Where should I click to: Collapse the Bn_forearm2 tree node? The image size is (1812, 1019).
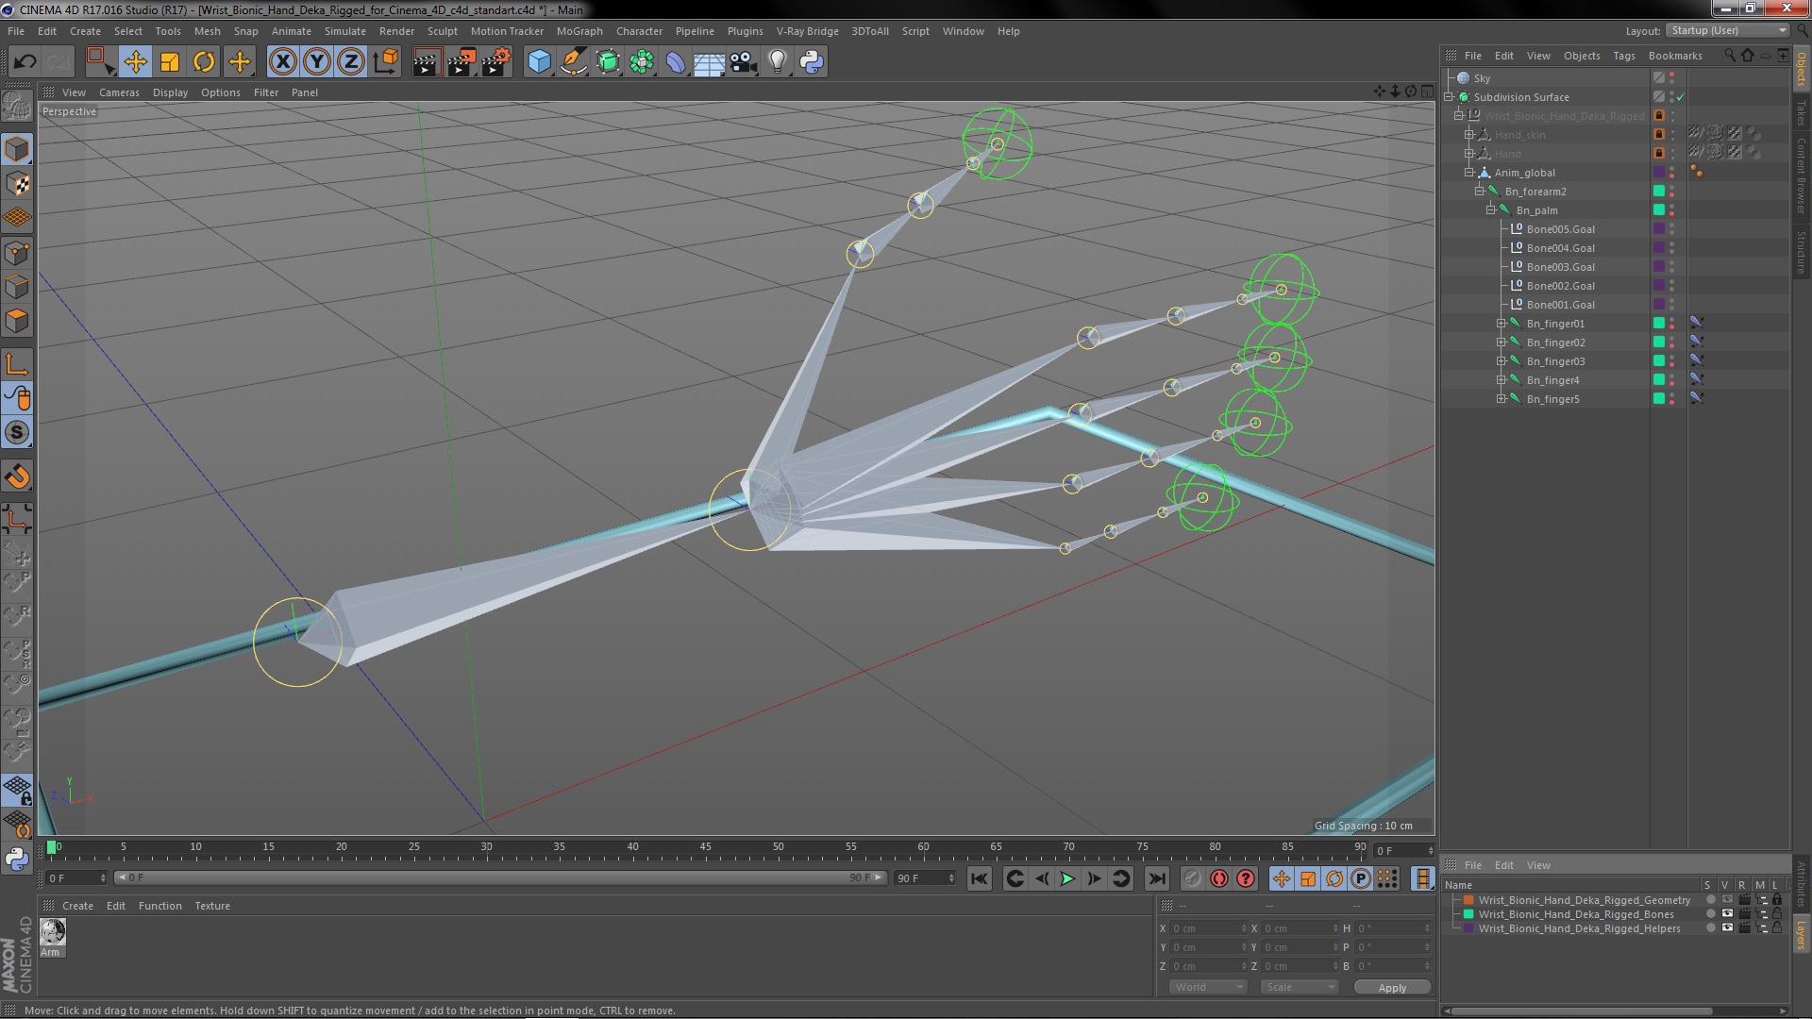coord(1480,192)
